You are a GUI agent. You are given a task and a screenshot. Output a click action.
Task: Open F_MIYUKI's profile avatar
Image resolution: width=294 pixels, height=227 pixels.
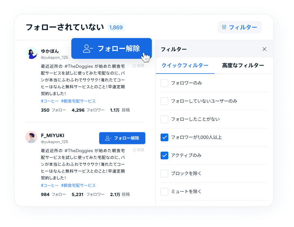(x=31, y=137)
